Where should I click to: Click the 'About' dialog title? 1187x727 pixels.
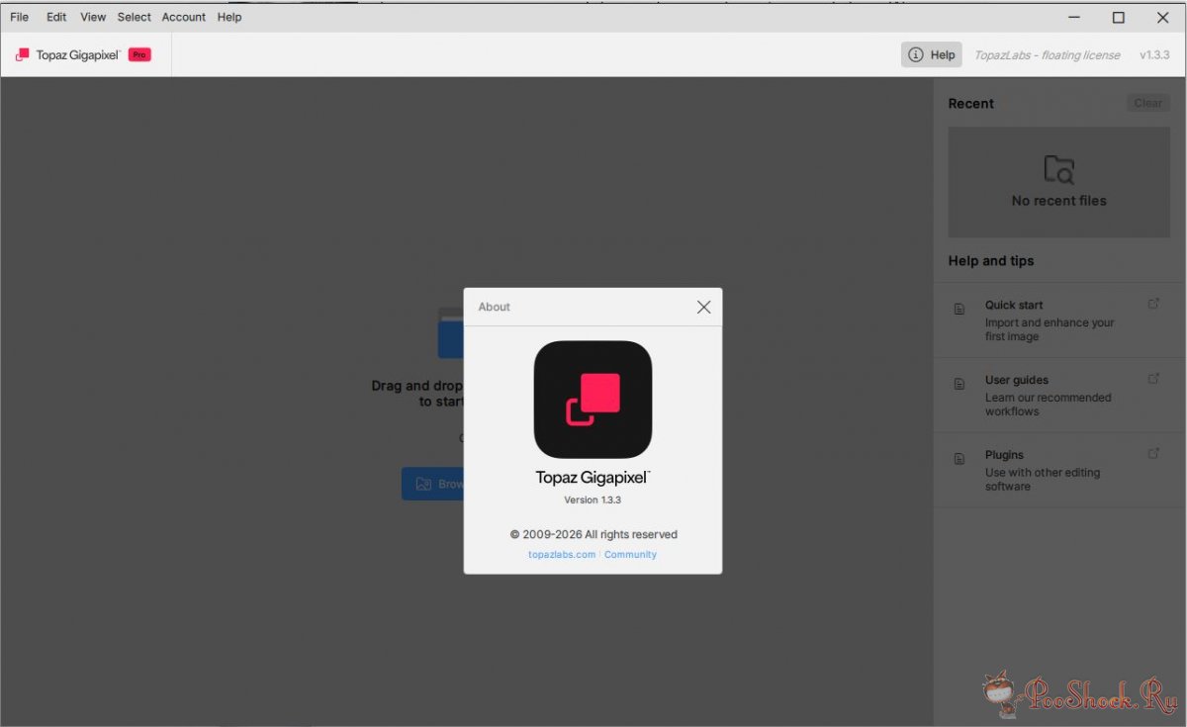(x=494, y=307)
